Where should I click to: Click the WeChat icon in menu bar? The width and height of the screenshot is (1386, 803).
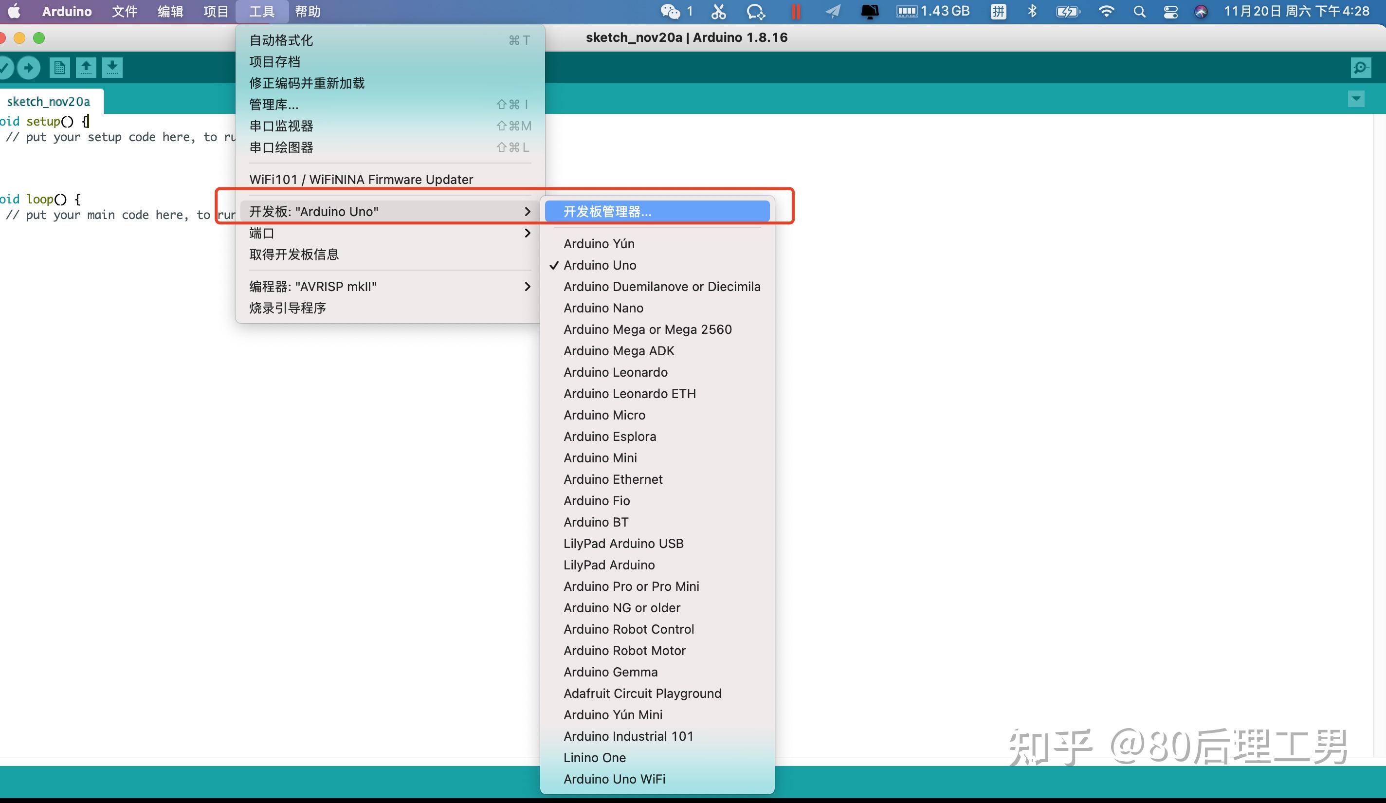(670, 12)
